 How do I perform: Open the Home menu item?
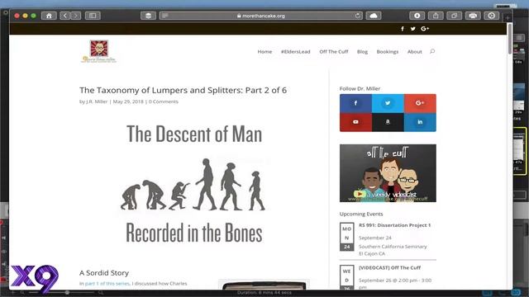click(x=264, y=51)
